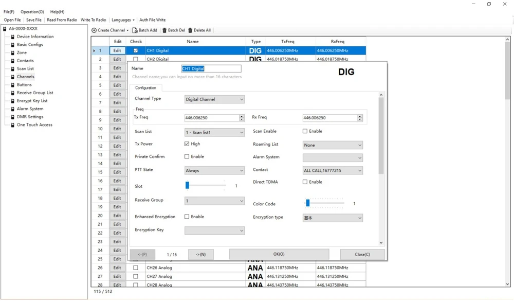Click the Close(C) button
Screen dimensions: 514x301
[362, 254]
